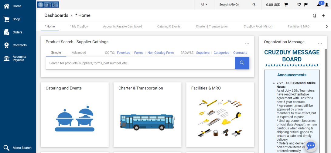The image size is (331, 153).
Task: Open the Orders sidebar icon
Action: pos(7,32)
